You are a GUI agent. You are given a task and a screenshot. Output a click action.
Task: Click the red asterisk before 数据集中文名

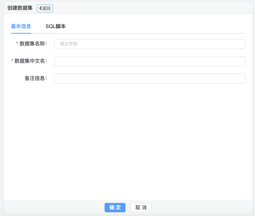[x=12, y=61]
